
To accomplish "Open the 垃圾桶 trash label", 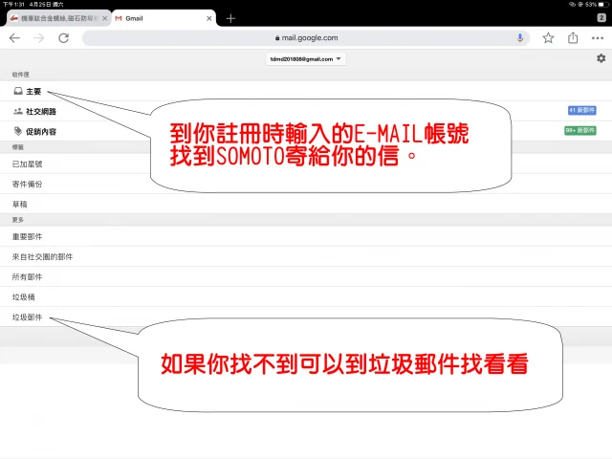I will [x=306, y=297].
